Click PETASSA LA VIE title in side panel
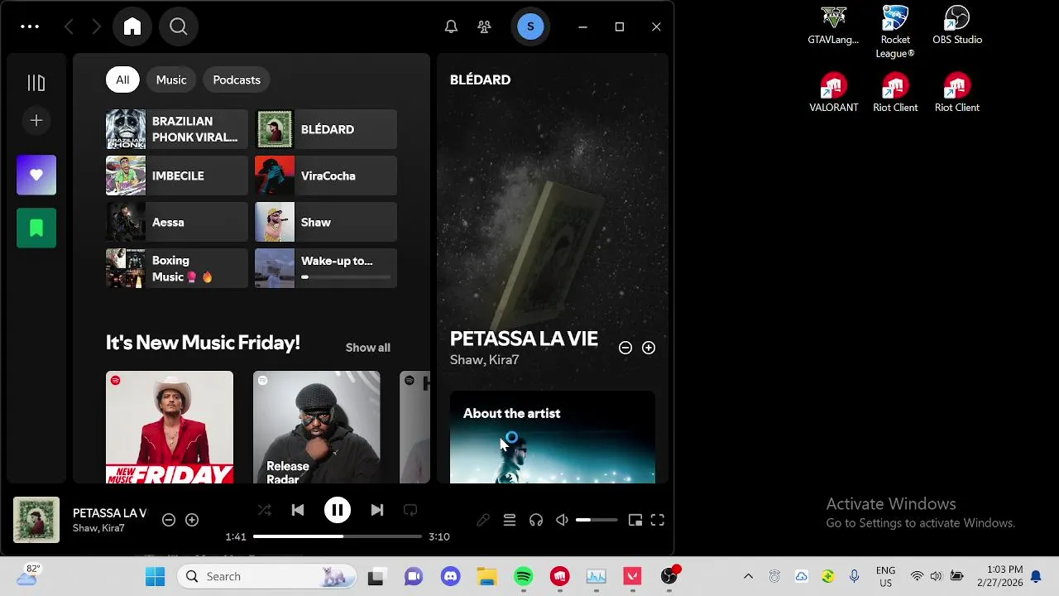 [524, 339]
